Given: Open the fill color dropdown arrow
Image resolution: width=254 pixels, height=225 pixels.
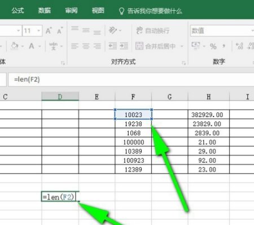Looking at the screenshot, I should pos(23,46).
